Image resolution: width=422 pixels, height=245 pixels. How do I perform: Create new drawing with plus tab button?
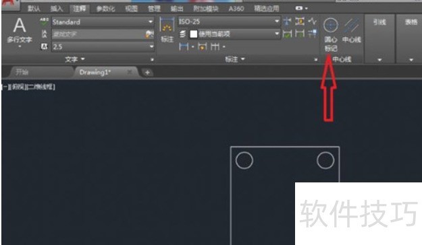(147, 73)
